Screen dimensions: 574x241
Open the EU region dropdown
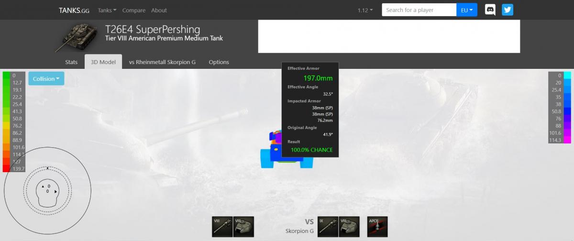(x=467, y=10)
